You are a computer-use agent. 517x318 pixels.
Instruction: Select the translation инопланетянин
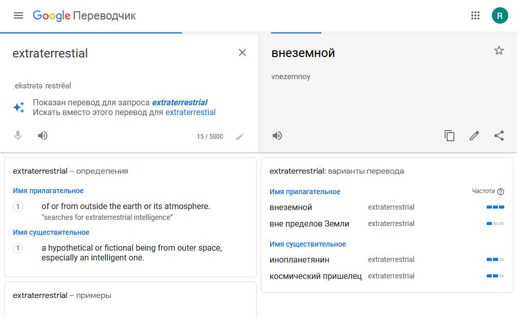299,259
